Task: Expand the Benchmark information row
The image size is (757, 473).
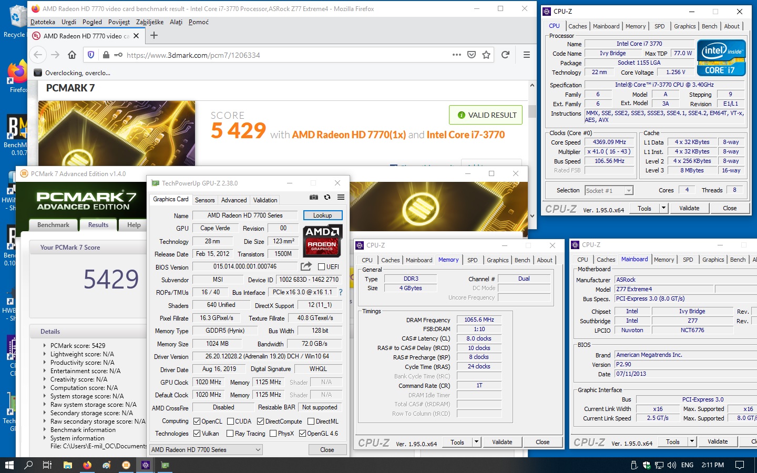Action: point(45,430)
